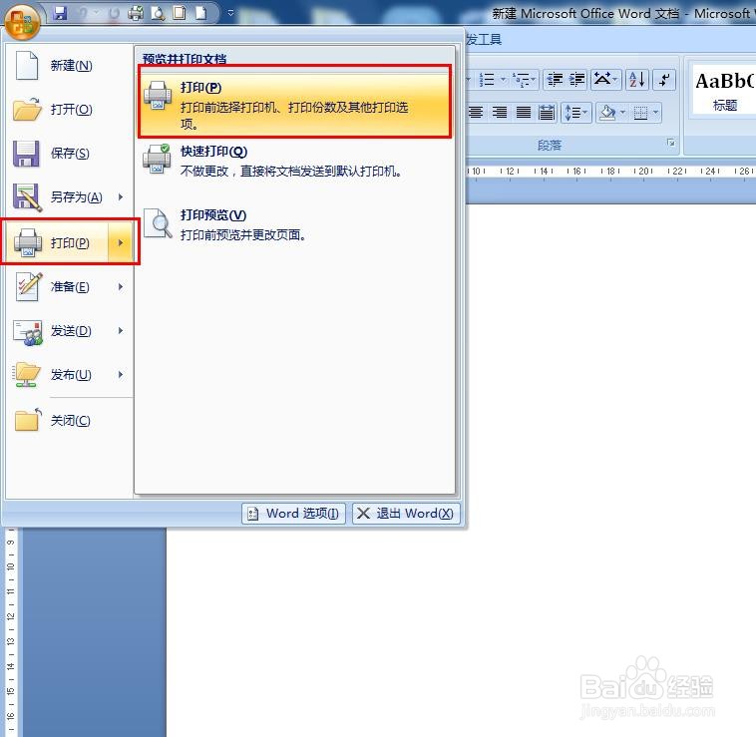Click Quick Print icon in Quick Access Toolbar
Image resolution: width=756 pixels, height=737 pixels.
(136, 13)
